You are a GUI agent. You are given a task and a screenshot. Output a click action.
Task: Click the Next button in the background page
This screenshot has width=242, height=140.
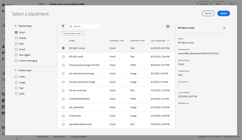click(232, 4)
